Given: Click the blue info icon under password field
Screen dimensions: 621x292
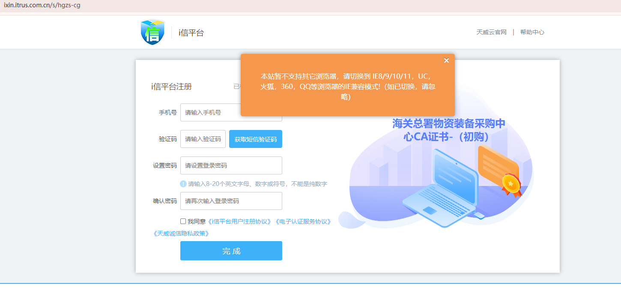Looking at the screenshot, I should click(x=183, y=184).
